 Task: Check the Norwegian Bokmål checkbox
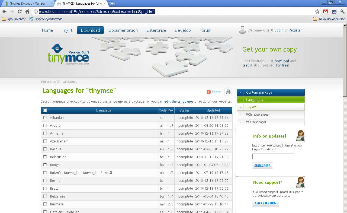point(45,173)
